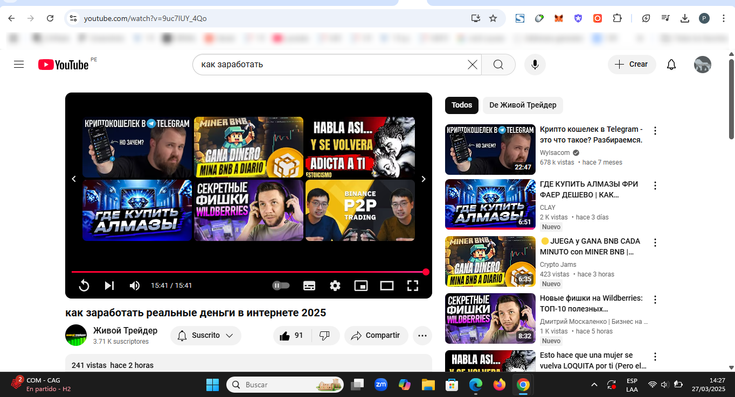Open options for ГДЕ КУПИТЬ АЛМАЗЫ video
The height and width of the screenshot is (397, 735).
point(655,186)
